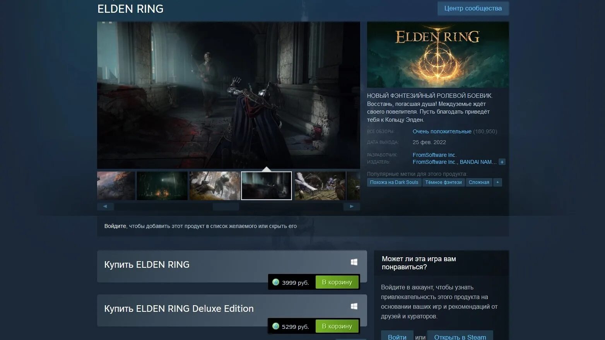
Task: Click the Windows icon in Deluxe Edition box
Action: coord(354,306)
